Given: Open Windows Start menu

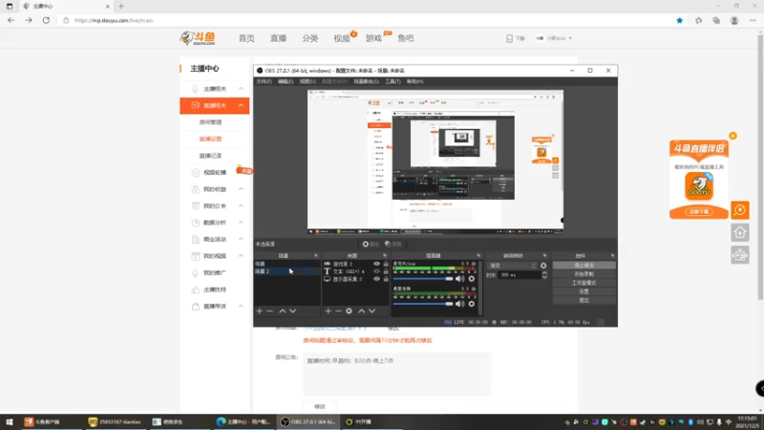Looking at the screenshot, I should click(10, 421).
